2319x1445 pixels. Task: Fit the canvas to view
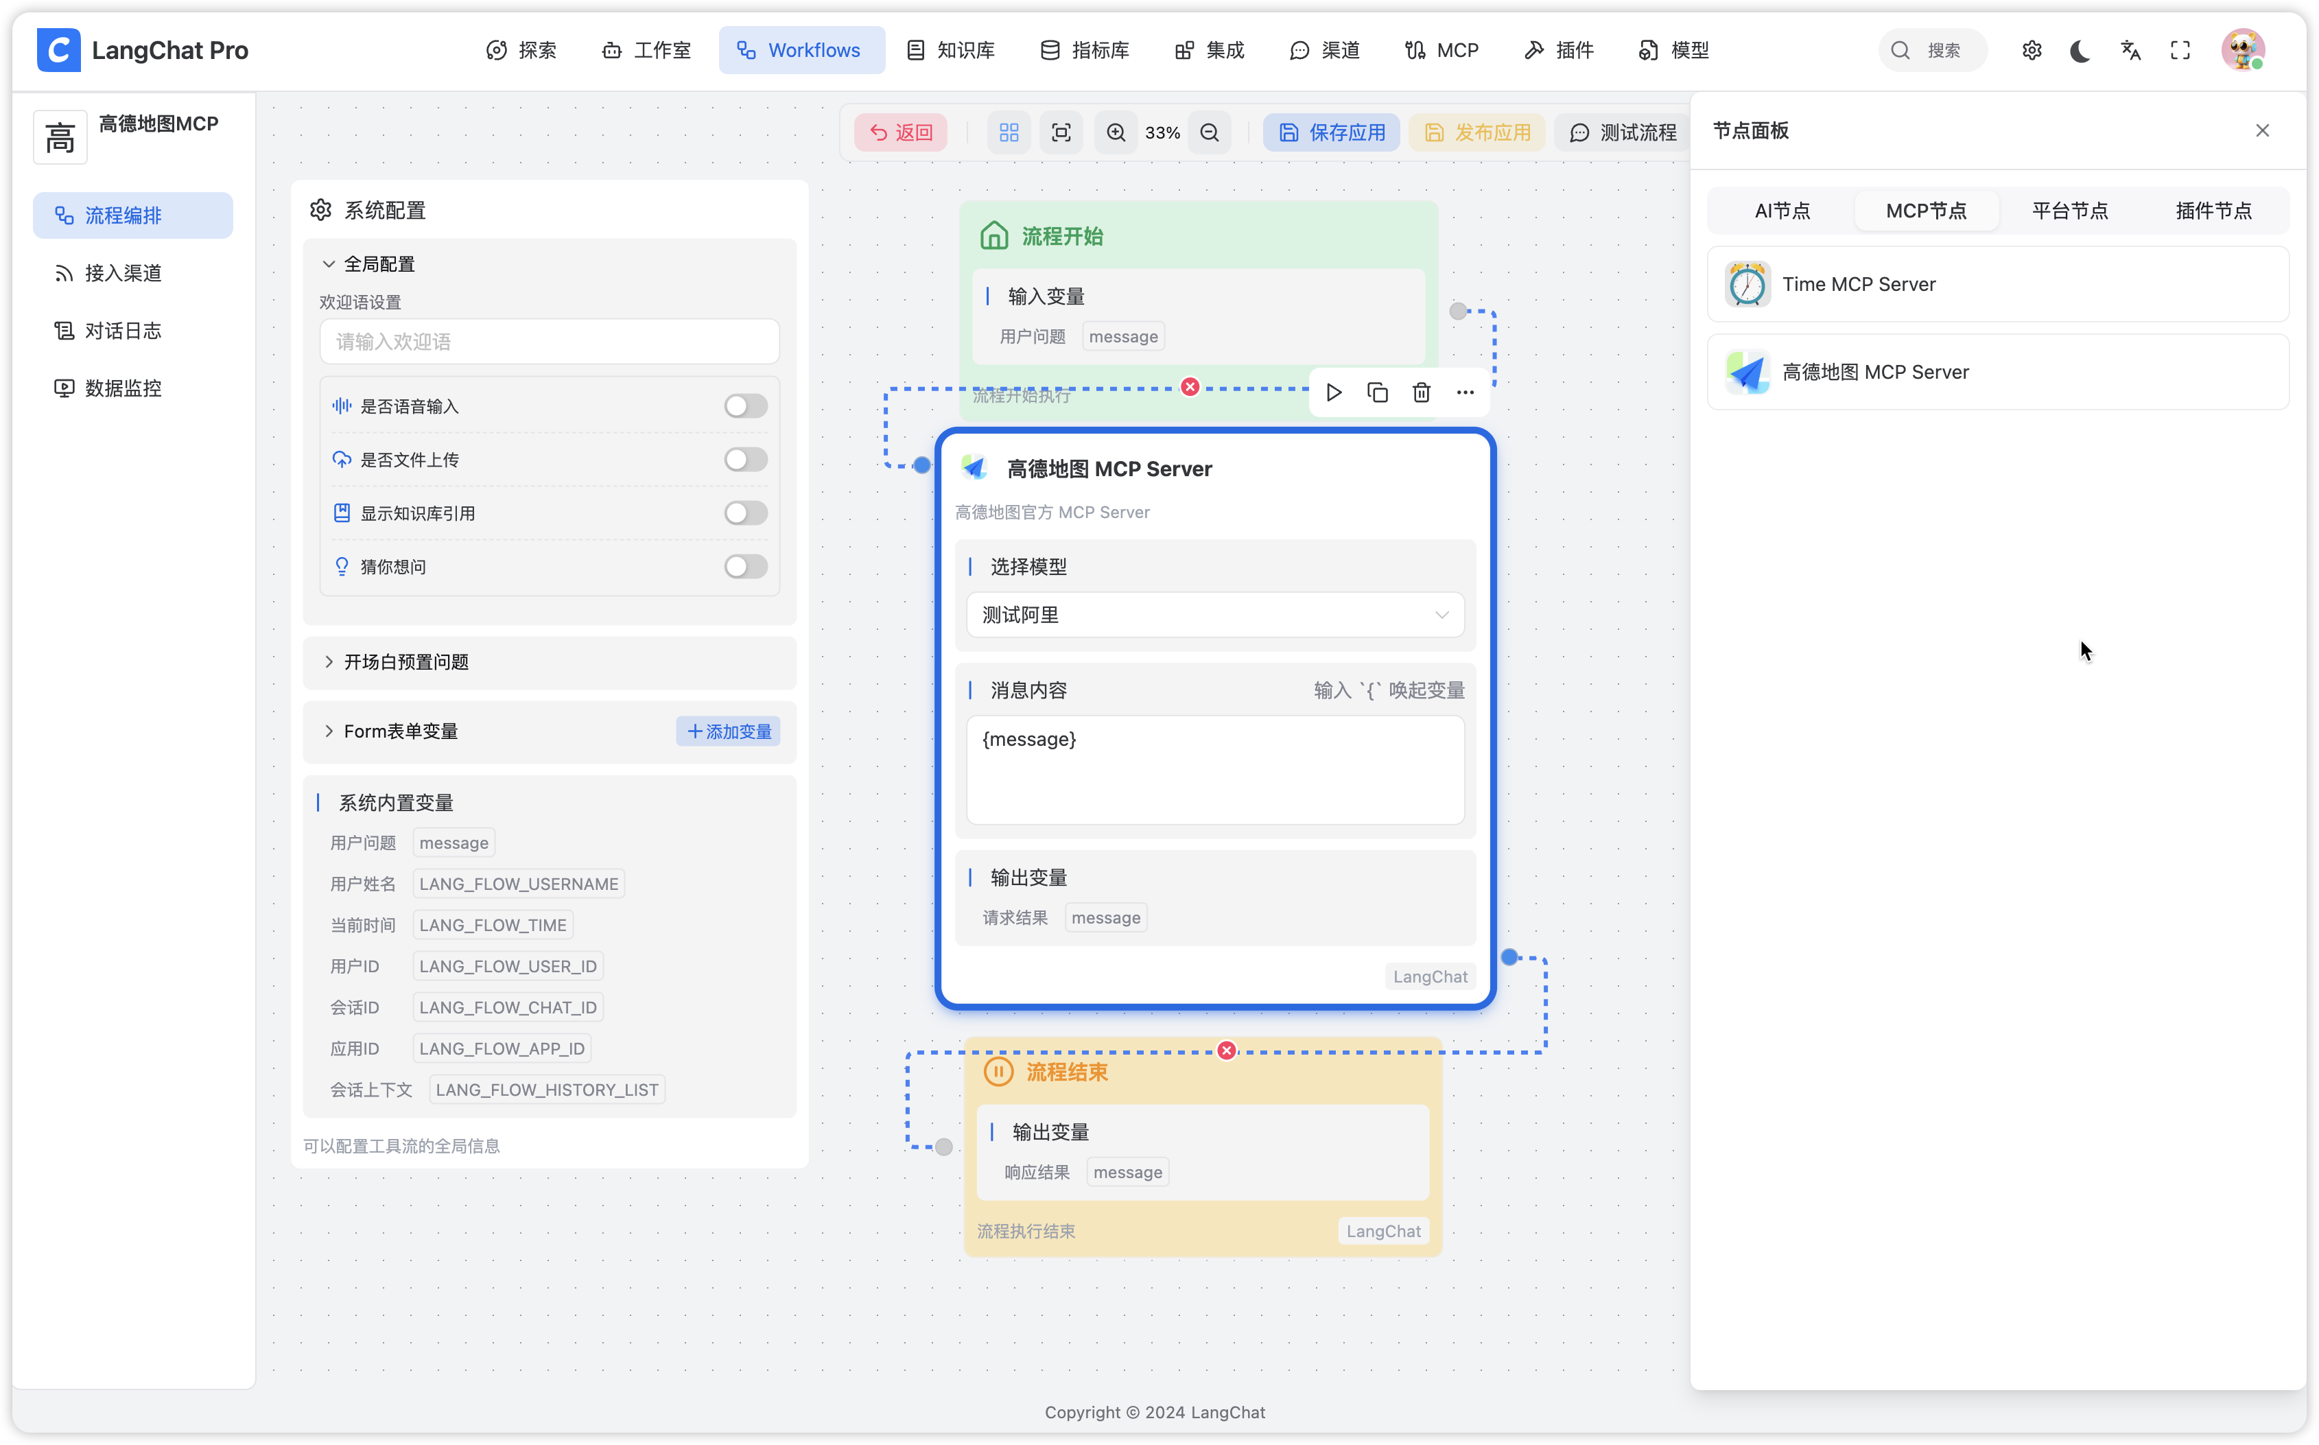pyautogui.click(x=1061, y=133)
